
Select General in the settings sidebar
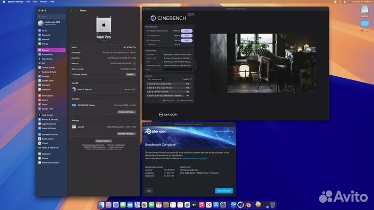pyautogui.click(x=51, y=50)
